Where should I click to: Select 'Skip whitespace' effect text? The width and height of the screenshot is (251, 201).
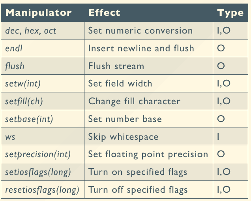click(x=123, y=137)
